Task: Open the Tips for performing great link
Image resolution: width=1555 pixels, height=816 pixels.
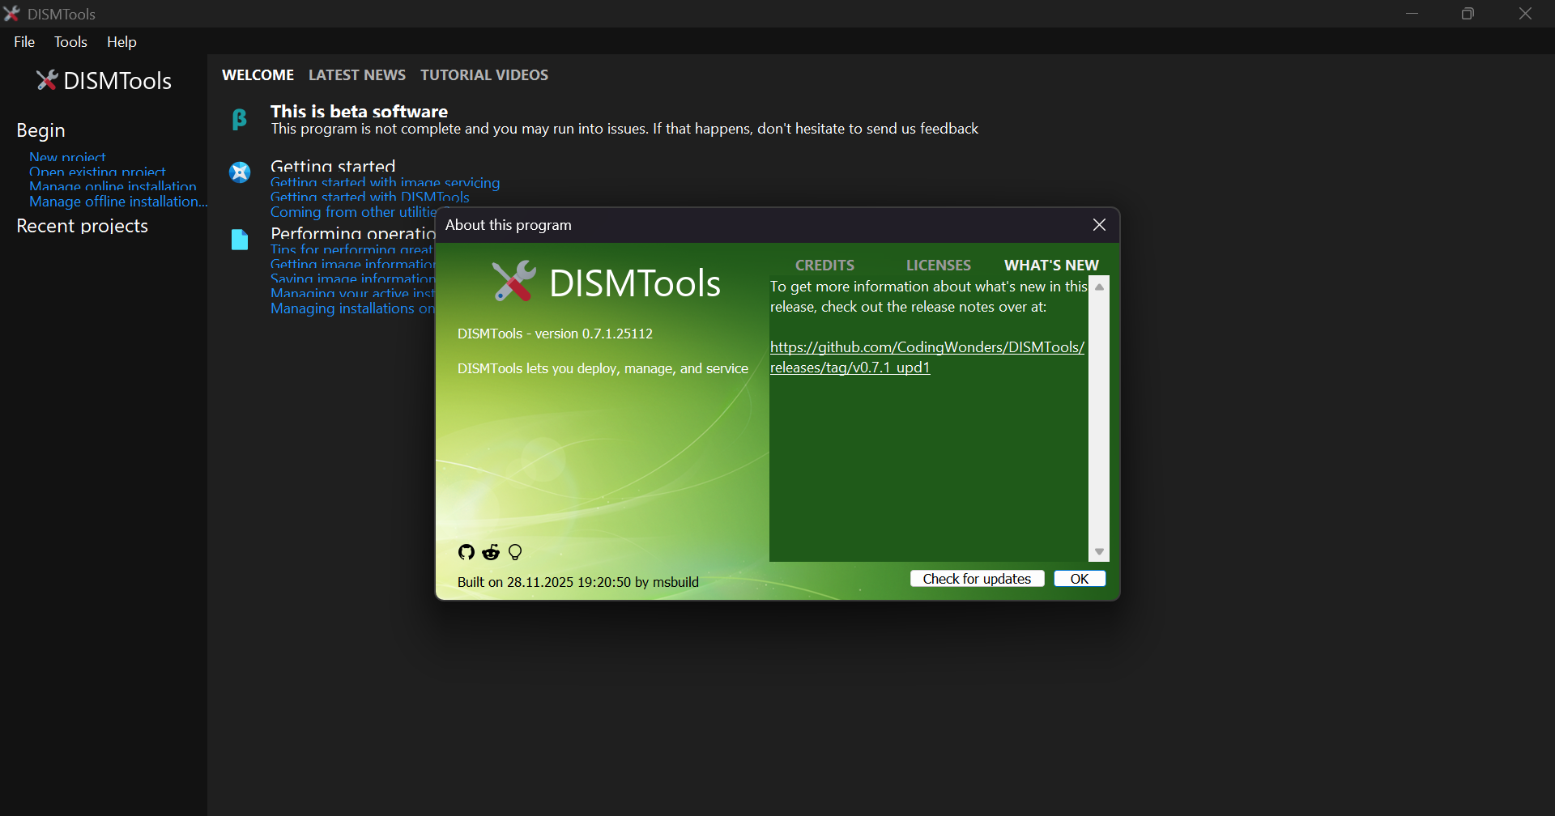Action: click(x=352, y=249)
